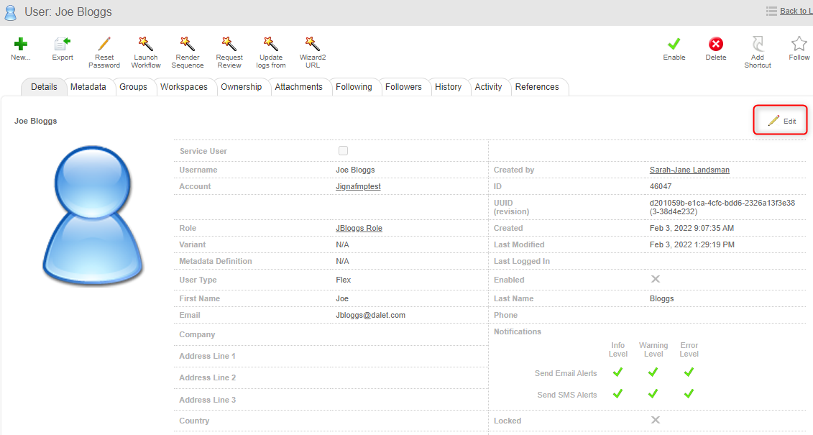This screenshot has height=435, width=813.
Task: Launch Workflow using the wand icon
Action: [x=146, y=44]
